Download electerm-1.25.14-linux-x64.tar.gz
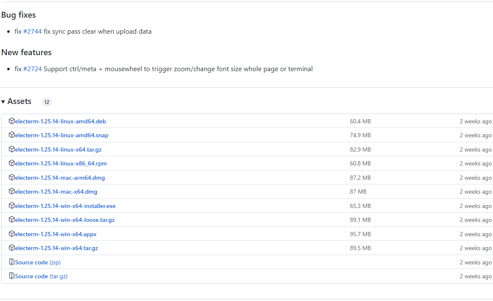 tap(58, 149)
